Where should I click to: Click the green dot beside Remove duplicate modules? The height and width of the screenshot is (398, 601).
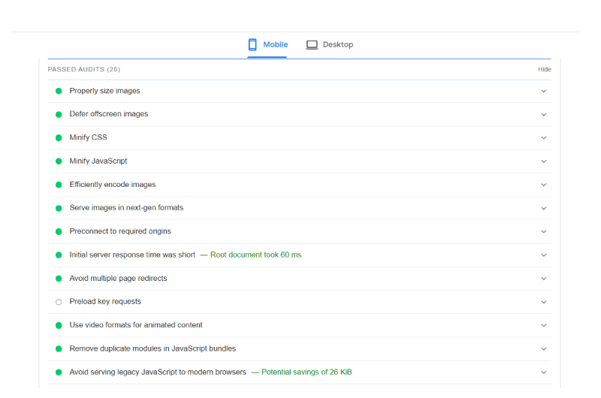click(x=59, y=349)
